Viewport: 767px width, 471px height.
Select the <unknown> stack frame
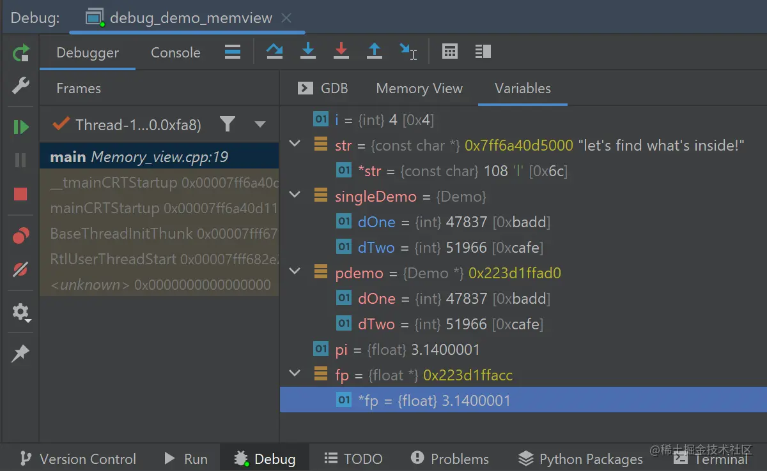pyautogui.click(x=159, y=285)
